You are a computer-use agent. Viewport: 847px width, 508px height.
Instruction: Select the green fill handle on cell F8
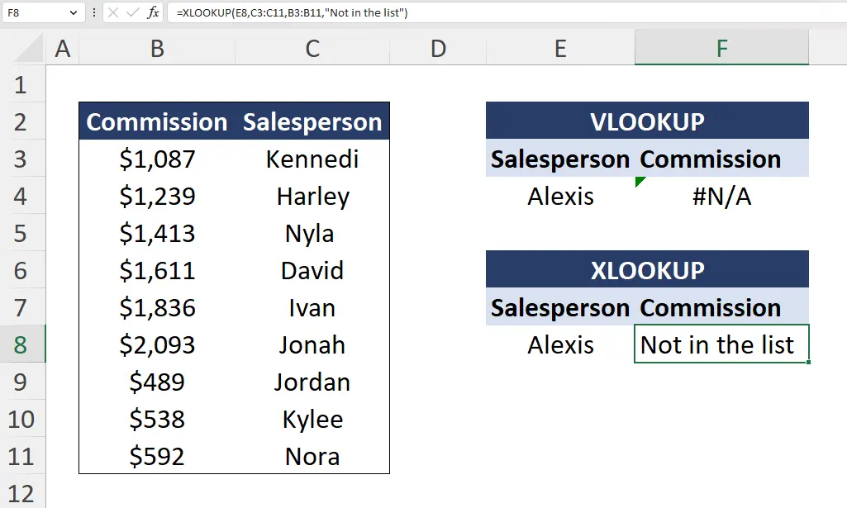pyautogui.click(x=809, y=361)
